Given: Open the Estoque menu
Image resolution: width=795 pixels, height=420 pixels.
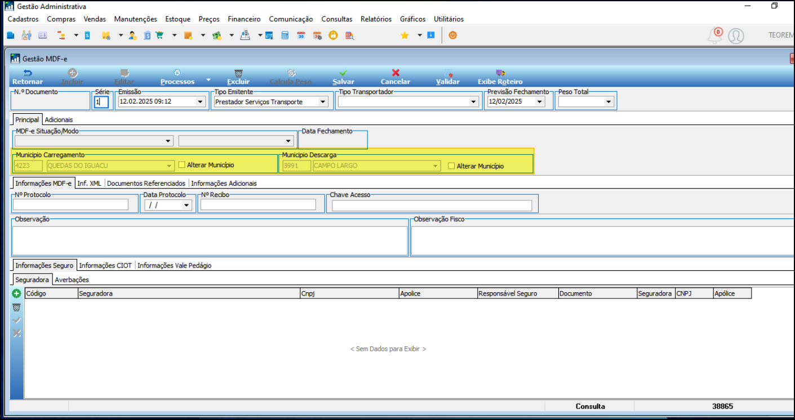Looking at the screenshot, I should tap(178, 19).
